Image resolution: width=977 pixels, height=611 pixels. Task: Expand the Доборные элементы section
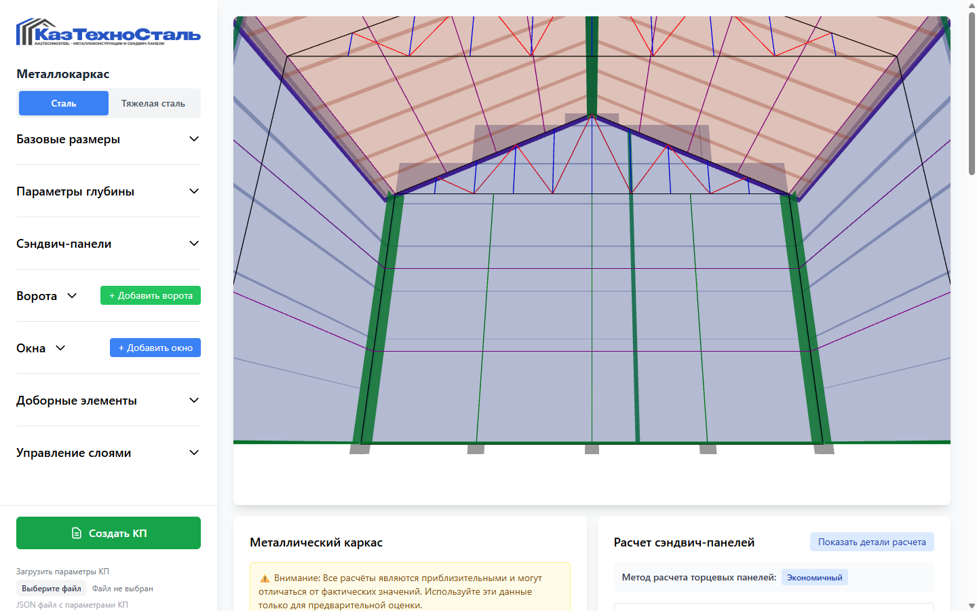(109, 401)
